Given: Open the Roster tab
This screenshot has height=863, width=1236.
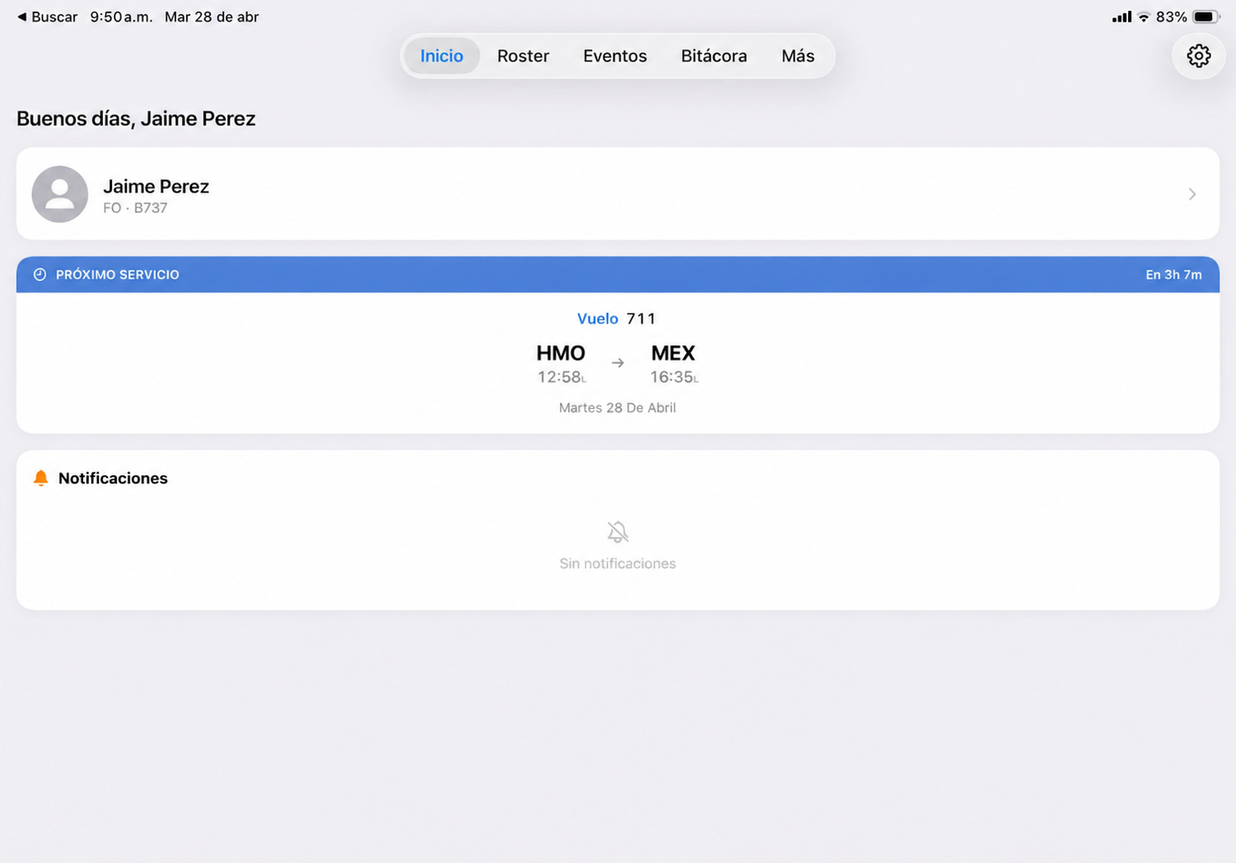Looking at the screenshot, I should (523, 56).
